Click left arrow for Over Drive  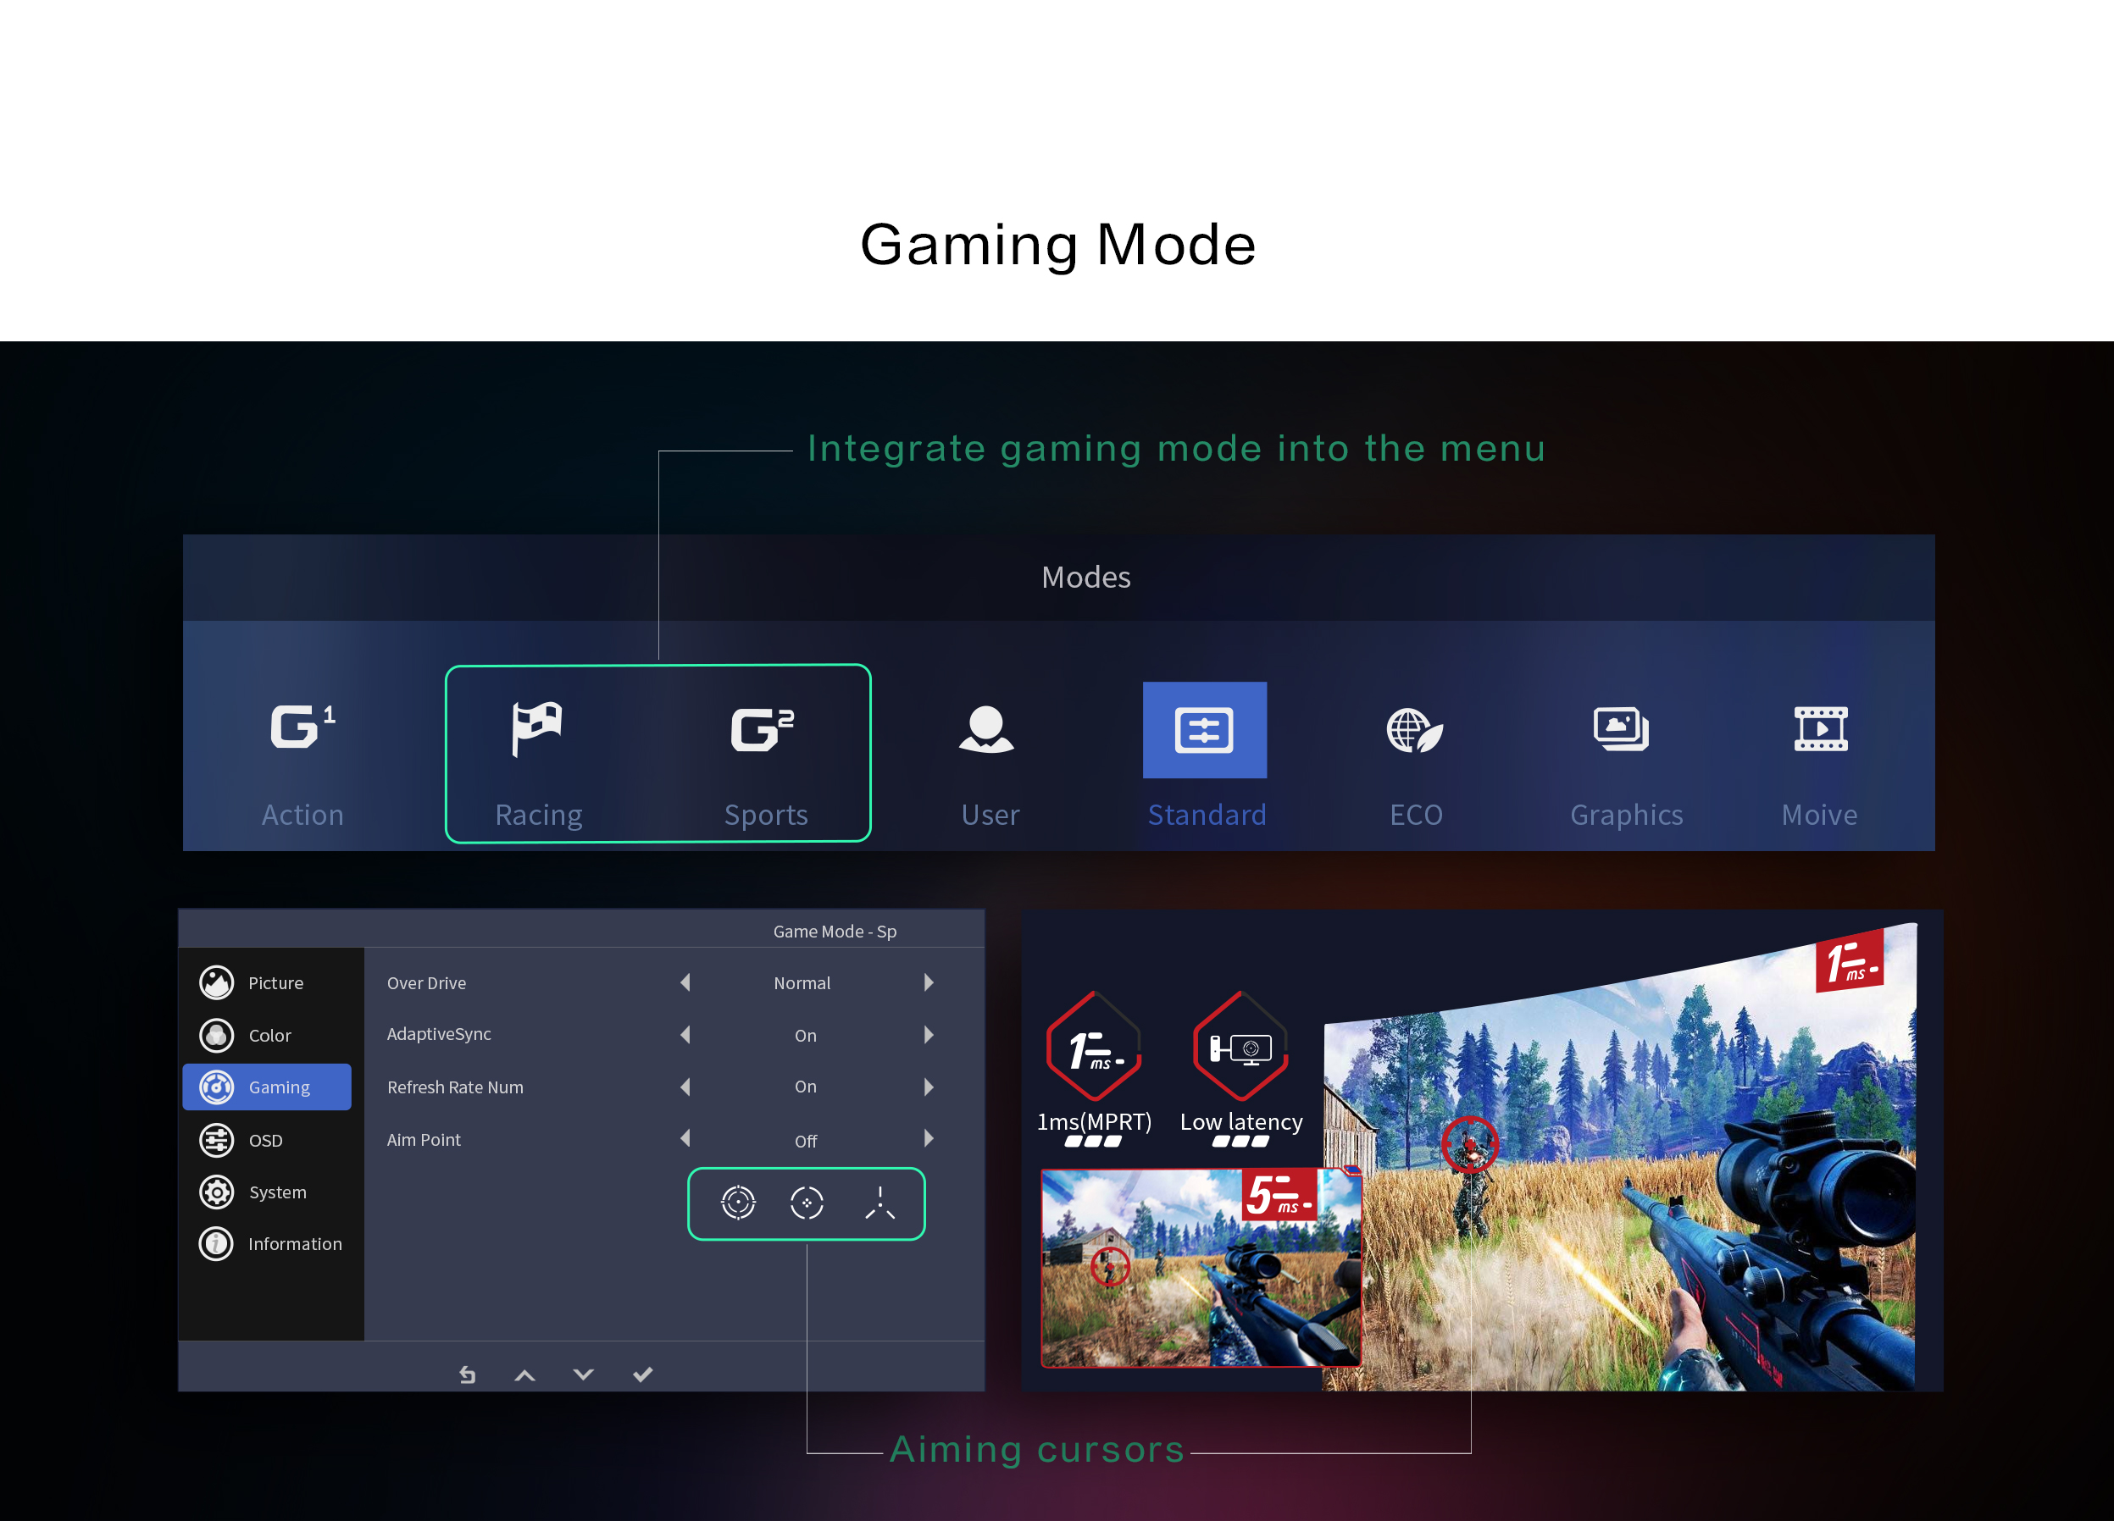point(686,982)
